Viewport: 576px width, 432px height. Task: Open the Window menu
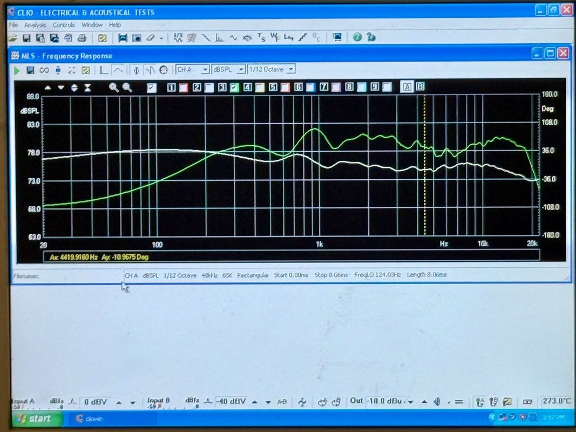click(92, 25)
